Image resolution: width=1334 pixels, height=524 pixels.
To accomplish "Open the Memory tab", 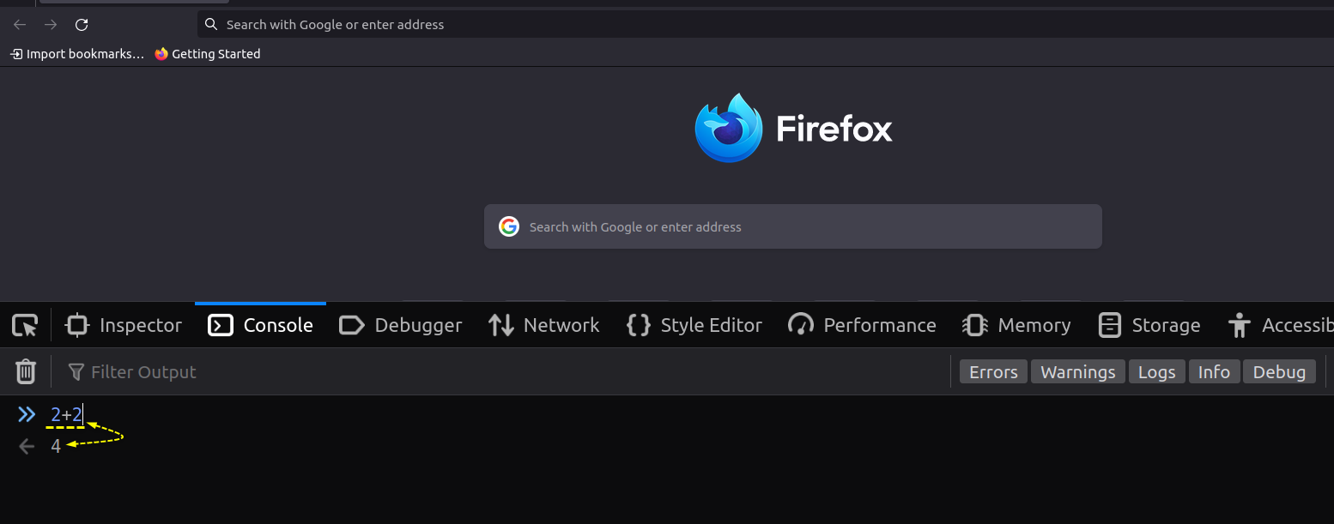I will [x=1016, y=325].
